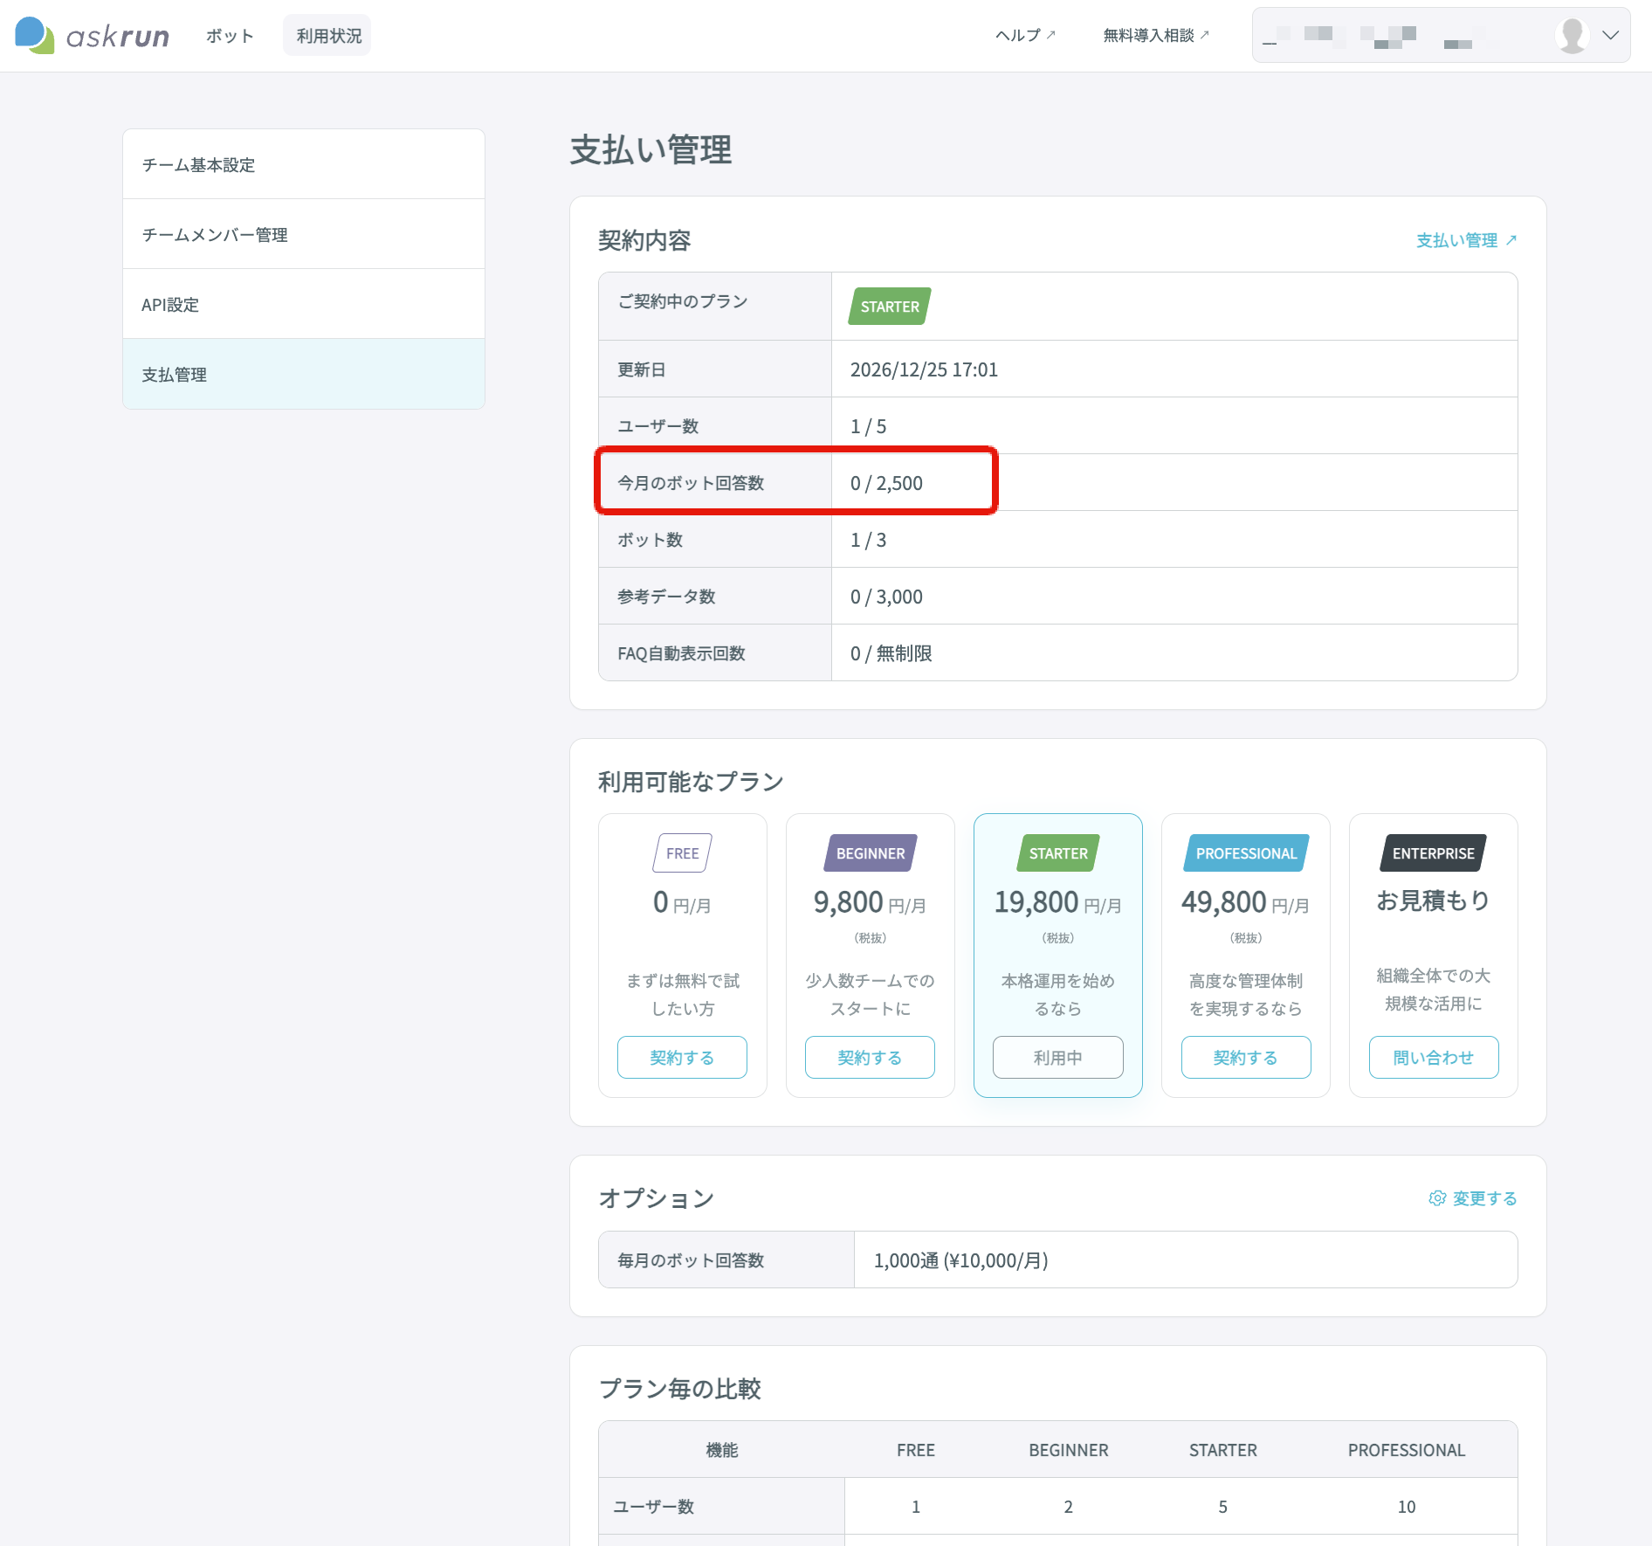Click the ユーザー数 value 1 / 5
This screenshot has height=1546, width=1652.
click(x=869, y=426)
